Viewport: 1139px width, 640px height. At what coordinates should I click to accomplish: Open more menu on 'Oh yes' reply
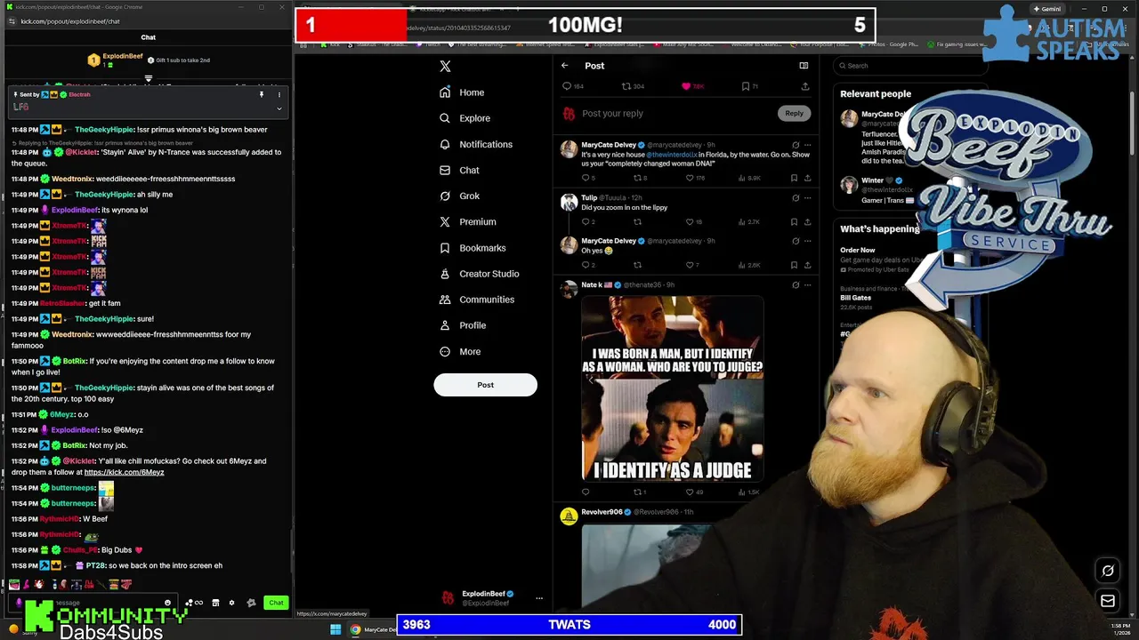tap(808, 241)
